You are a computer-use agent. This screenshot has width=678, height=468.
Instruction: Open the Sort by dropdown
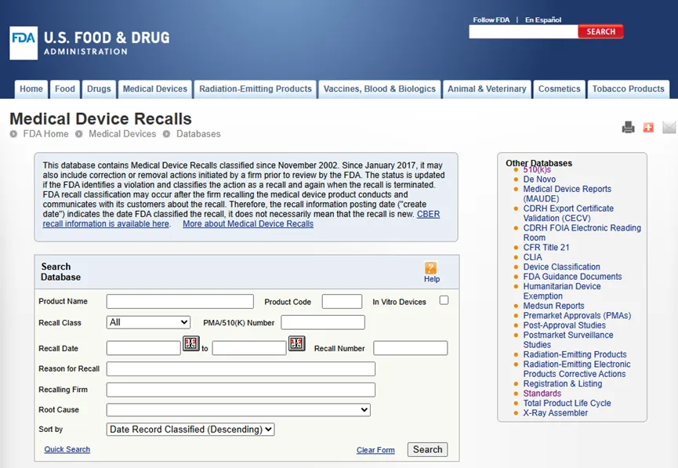[190, 429]
